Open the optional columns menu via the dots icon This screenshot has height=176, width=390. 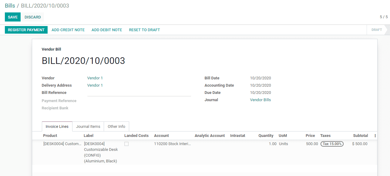tap(375, 136)
